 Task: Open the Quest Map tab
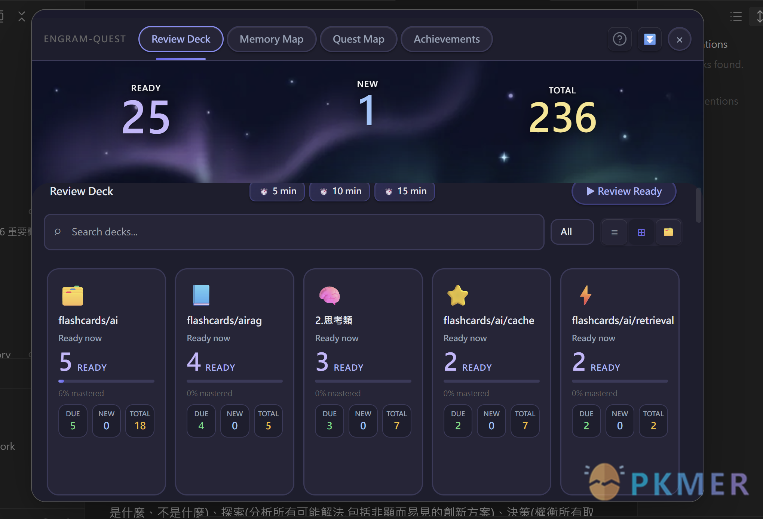coord(358,39)
